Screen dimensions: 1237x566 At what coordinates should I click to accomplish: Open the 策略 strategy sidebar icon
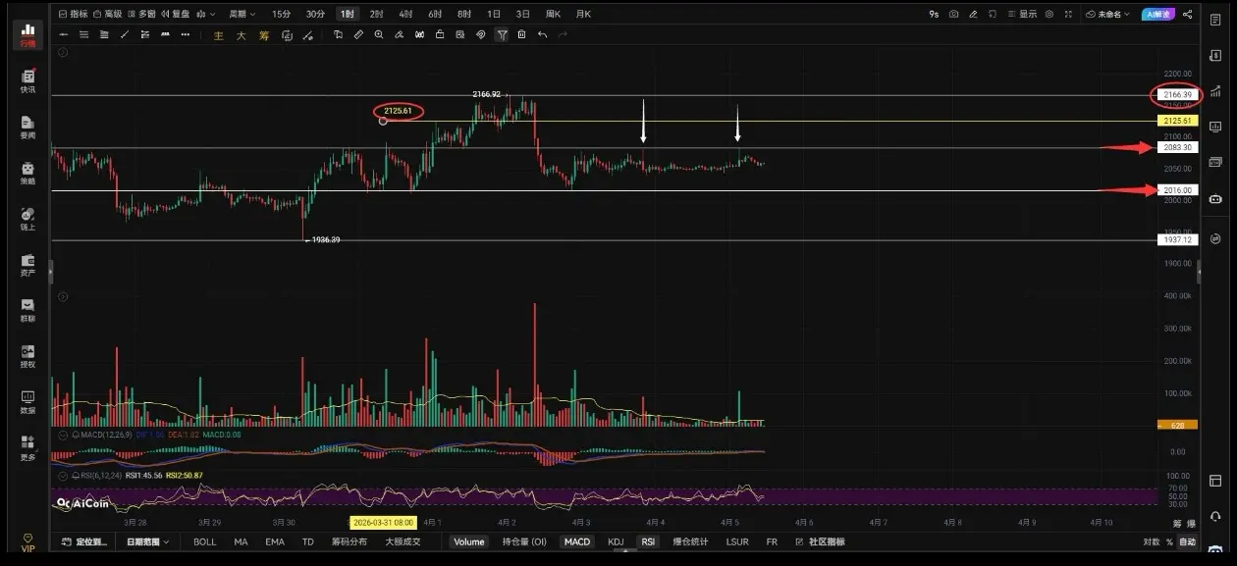point(27,174)
